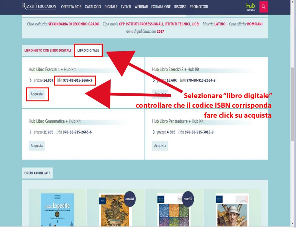This screenshot has width=296, height=228.
Task: Open the CATALOGO menu item
Action: click(93, 7)
